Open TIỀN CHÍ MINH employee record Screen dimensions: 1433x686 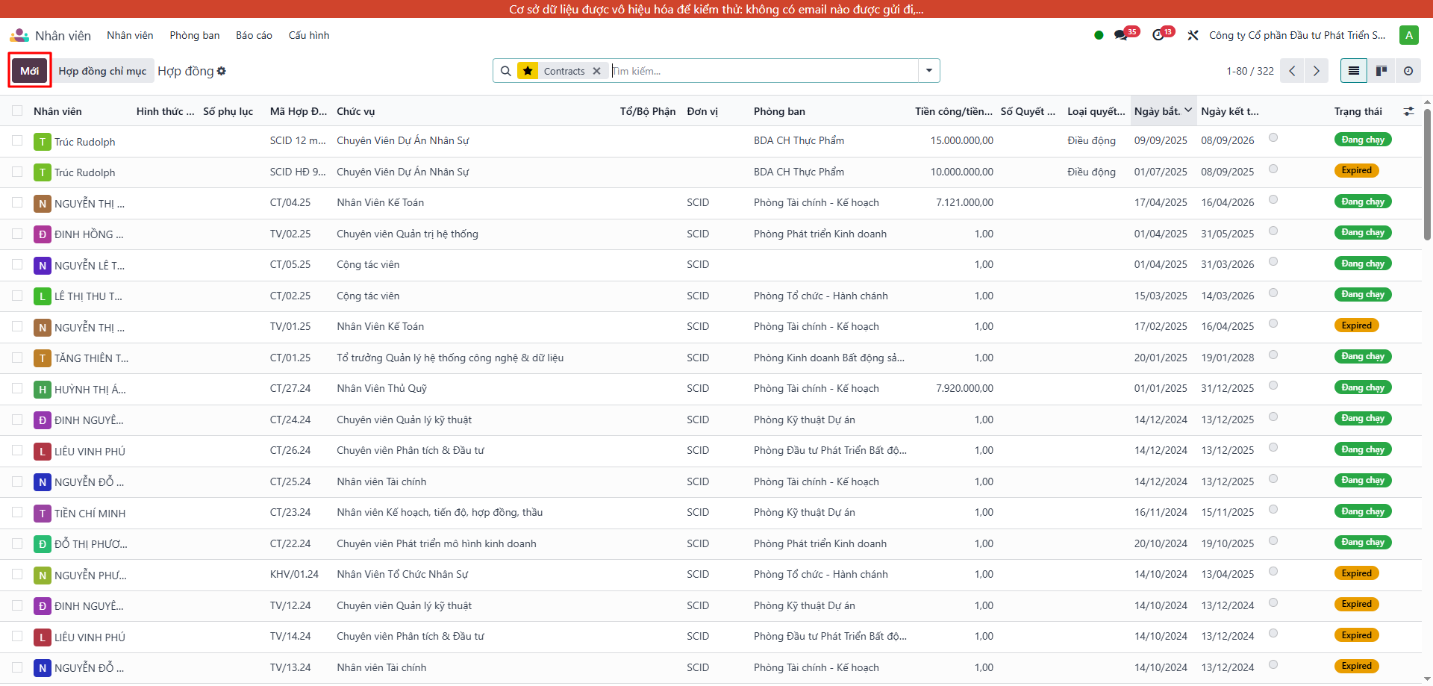coord(90,514)
